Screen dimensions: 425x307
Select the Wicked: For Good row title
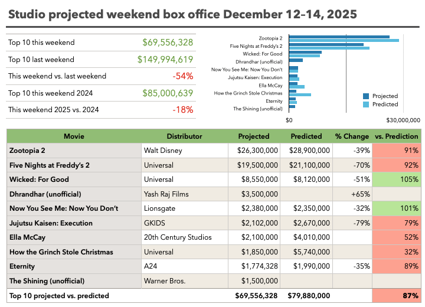(74, 179)
